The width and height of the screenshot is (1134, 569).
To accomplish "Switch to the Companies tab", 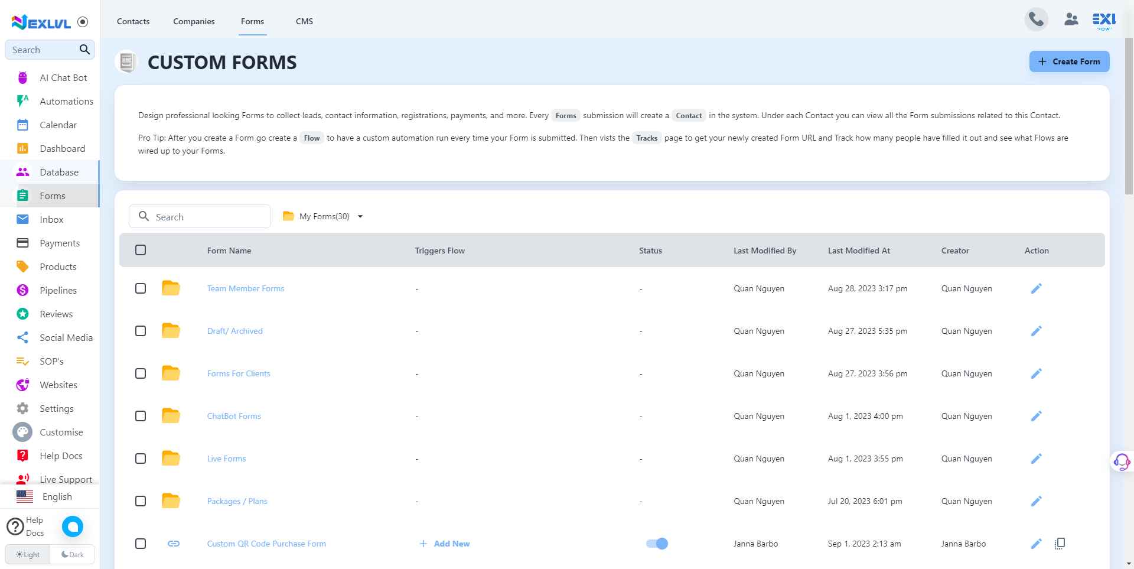I will [194, 21].
